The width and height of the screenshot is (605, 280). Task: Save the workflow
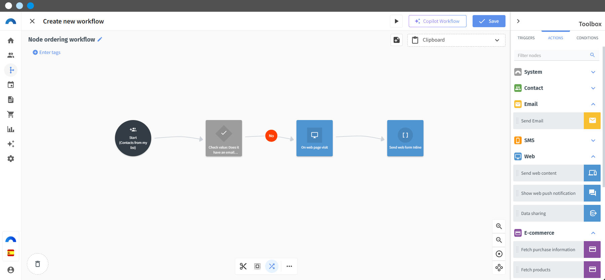pos(489,21)
